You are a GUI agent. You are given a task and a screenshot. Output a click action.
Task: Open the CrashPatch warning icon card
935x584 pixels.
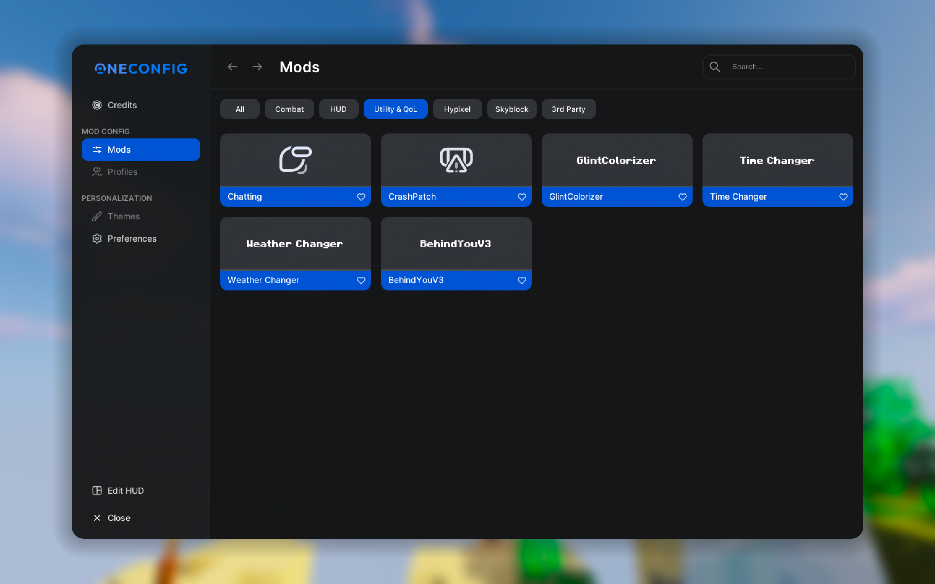pos(456,160)
